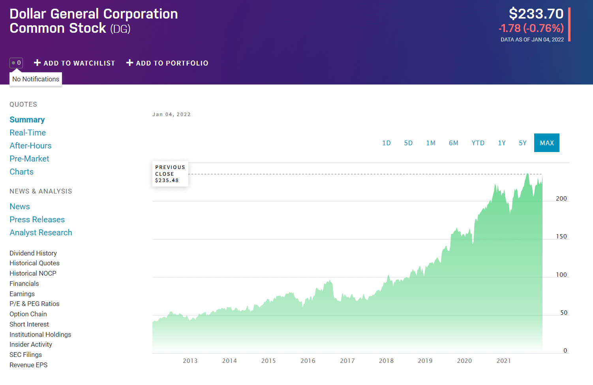
Task: Click the 150 price axis label
Action: tap(561, 237)
